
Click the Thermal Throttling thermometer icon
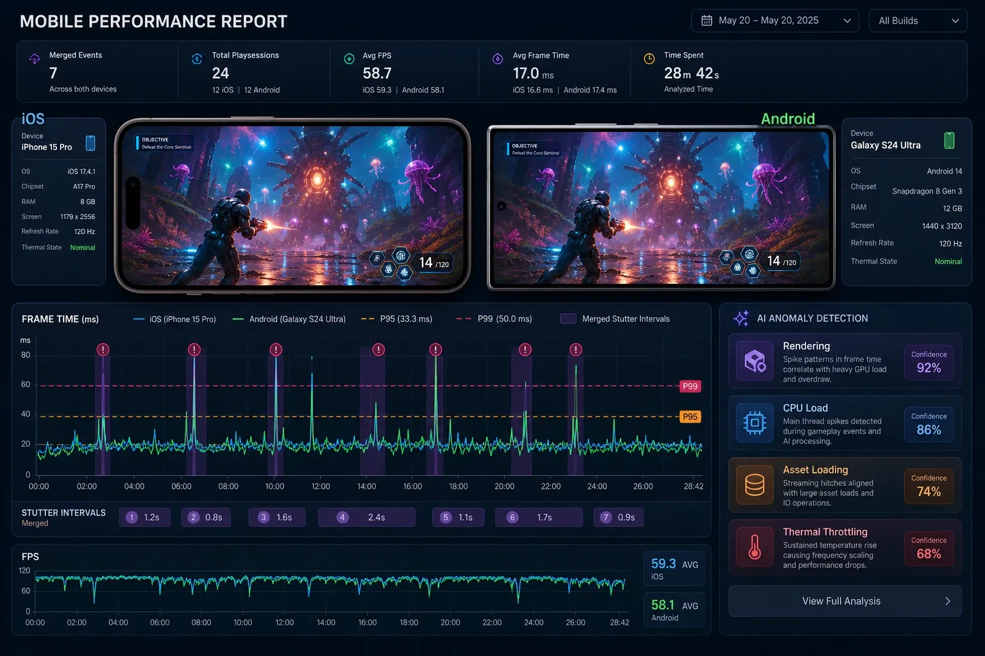(x=755, y=547)
